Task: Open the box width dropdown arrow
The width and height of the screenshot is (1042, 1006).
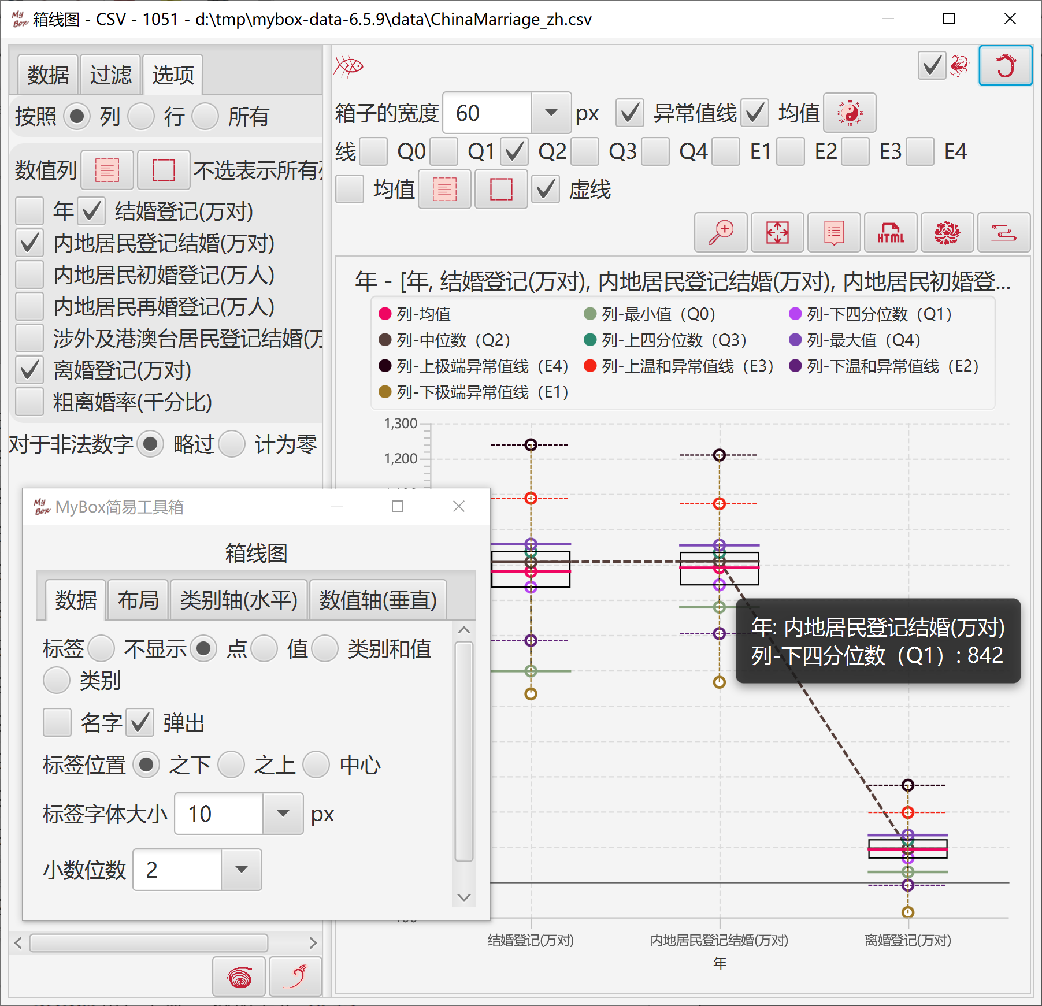Action: click(x=551, y=113)
